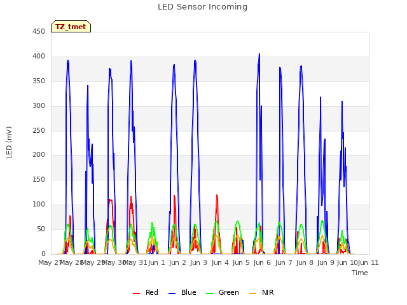This screenshot has height=305, width=407.
Task: Click the 250 y-axis tick label
Action: 39,130
